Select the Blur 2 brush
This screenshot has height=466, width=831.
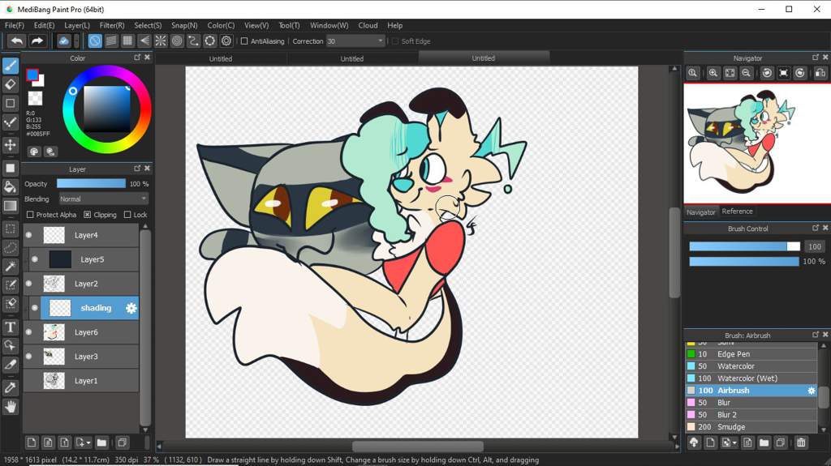coord(751,415)
